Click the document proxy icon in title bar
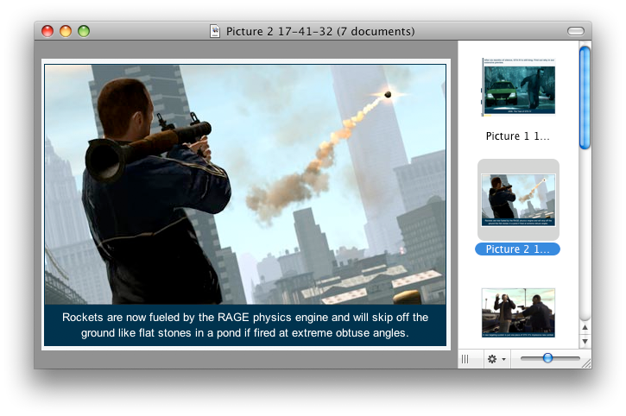 (x=215, y=31)
